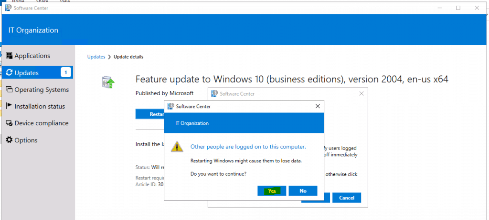Click the partially hidden Restart button

(150, 114)
